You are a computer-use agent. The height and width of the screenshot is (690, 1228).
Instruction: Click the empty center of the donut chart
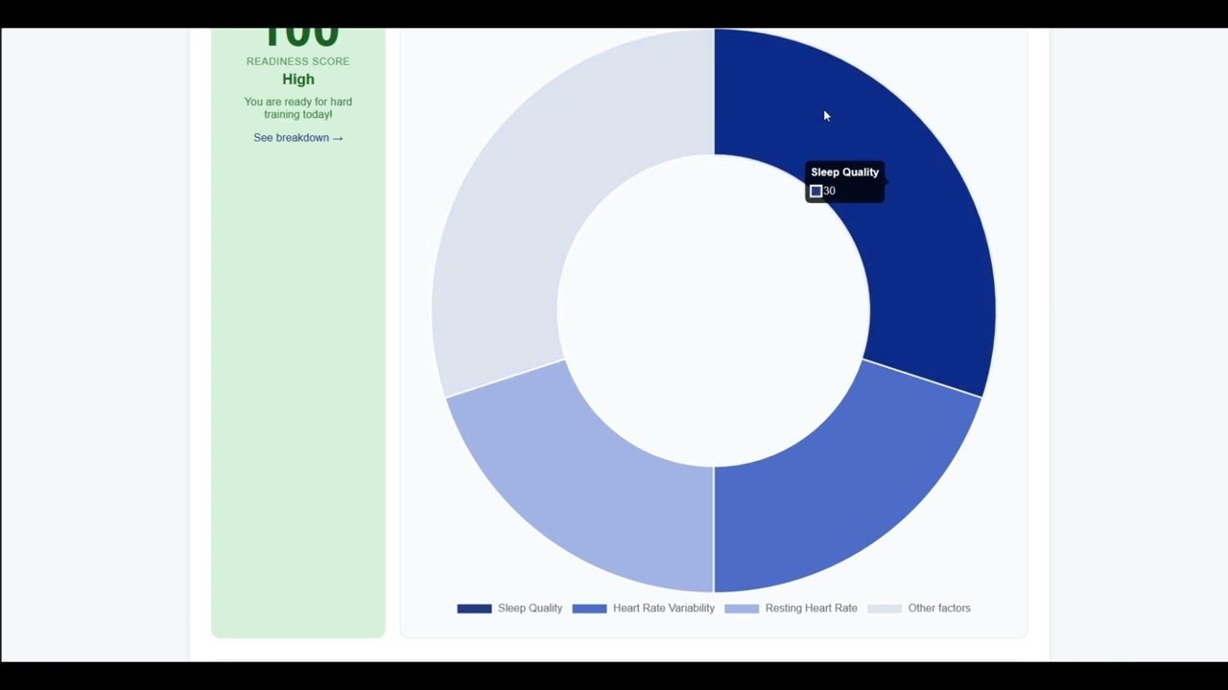tap(714, 310)
